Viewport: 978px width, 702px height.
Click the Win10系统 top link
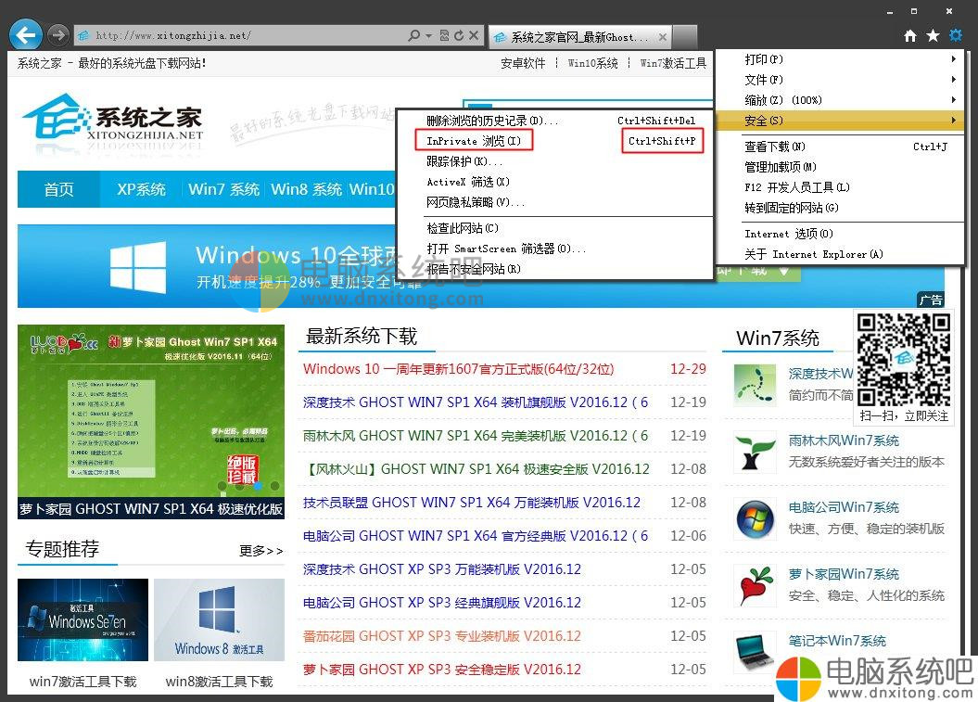point(592,63)
